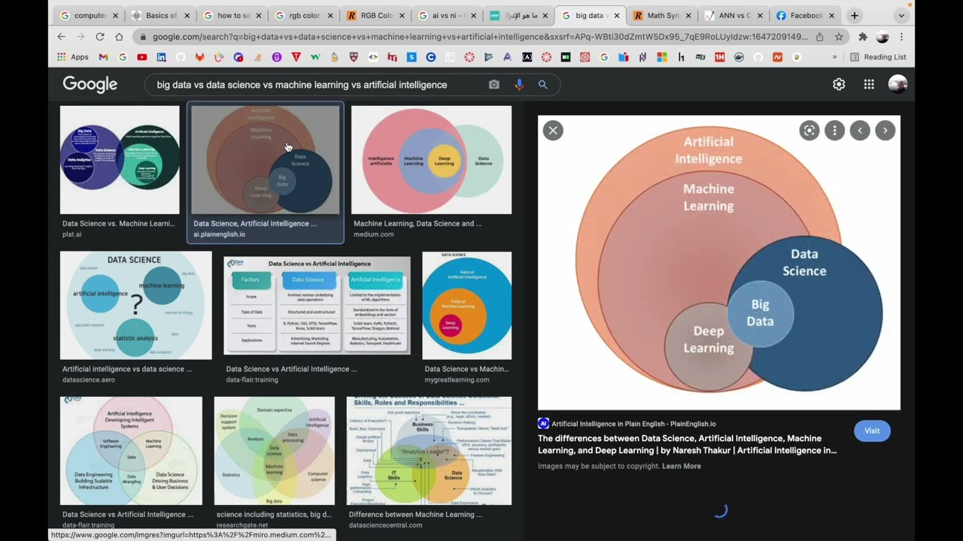963x541 pixels.
Task: Open the data-flair Data Science vs AI table thumbnail
Action: (x=317, y=305)
